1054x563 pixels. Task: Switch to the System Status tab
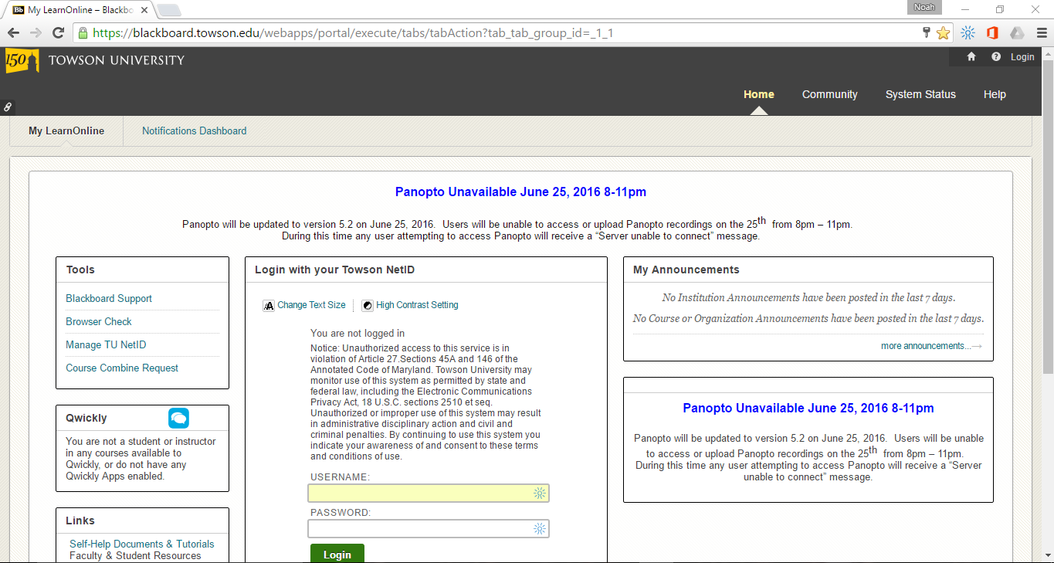coord(920,94)
